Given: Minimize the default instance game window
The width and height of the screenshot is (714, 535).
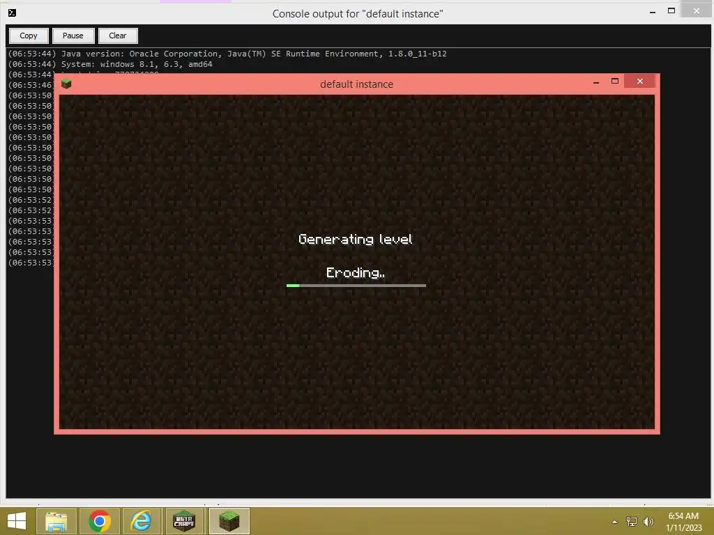Looking at the screenshot, I should click(595, 82).
